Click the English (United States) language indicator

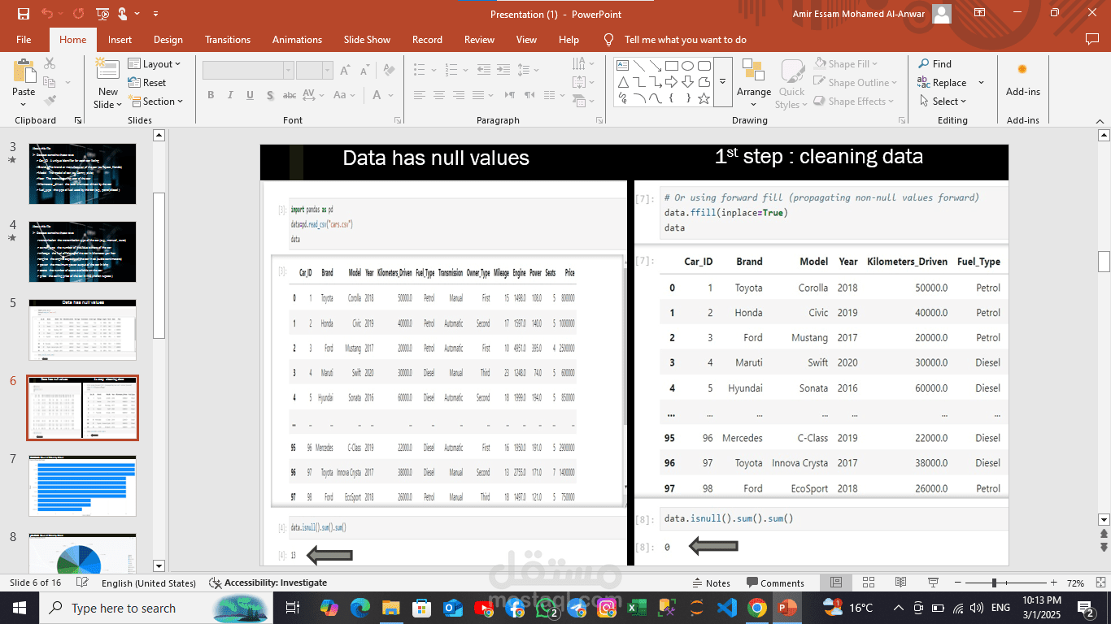click(149, 583)
